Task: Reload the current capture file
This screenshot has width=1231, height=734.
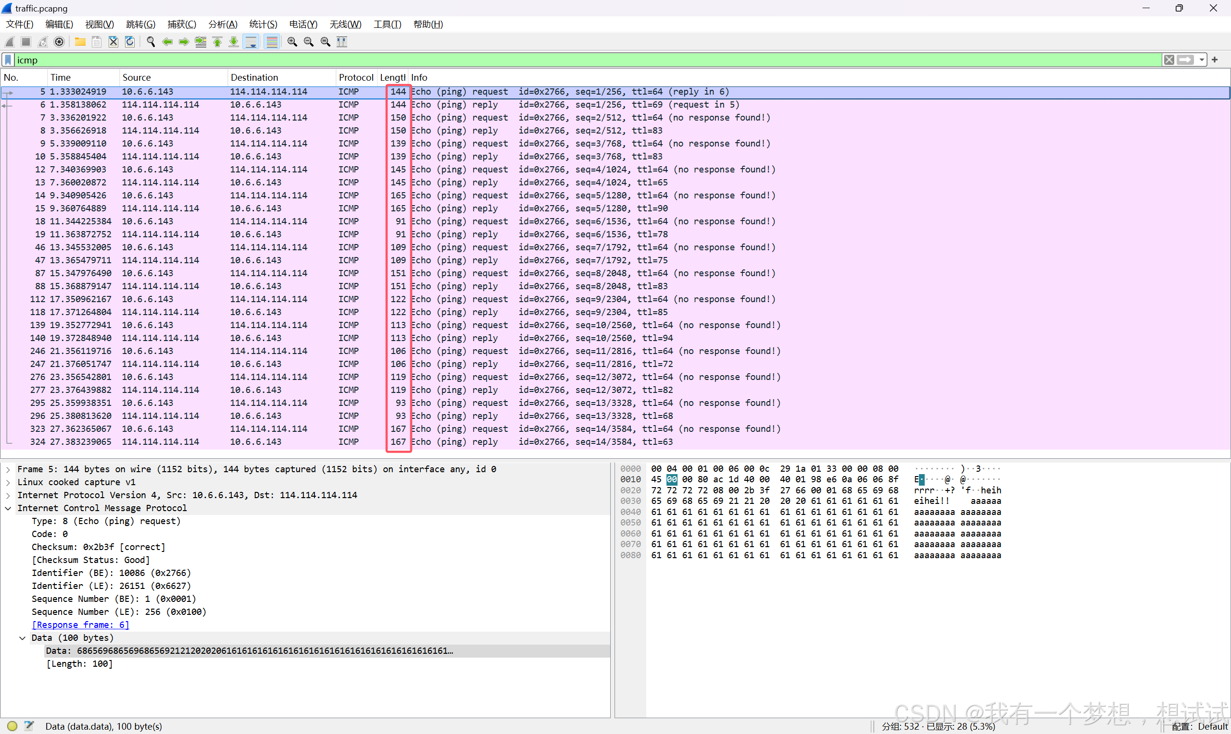Action: pyautogui.click(x=130, y=42)
